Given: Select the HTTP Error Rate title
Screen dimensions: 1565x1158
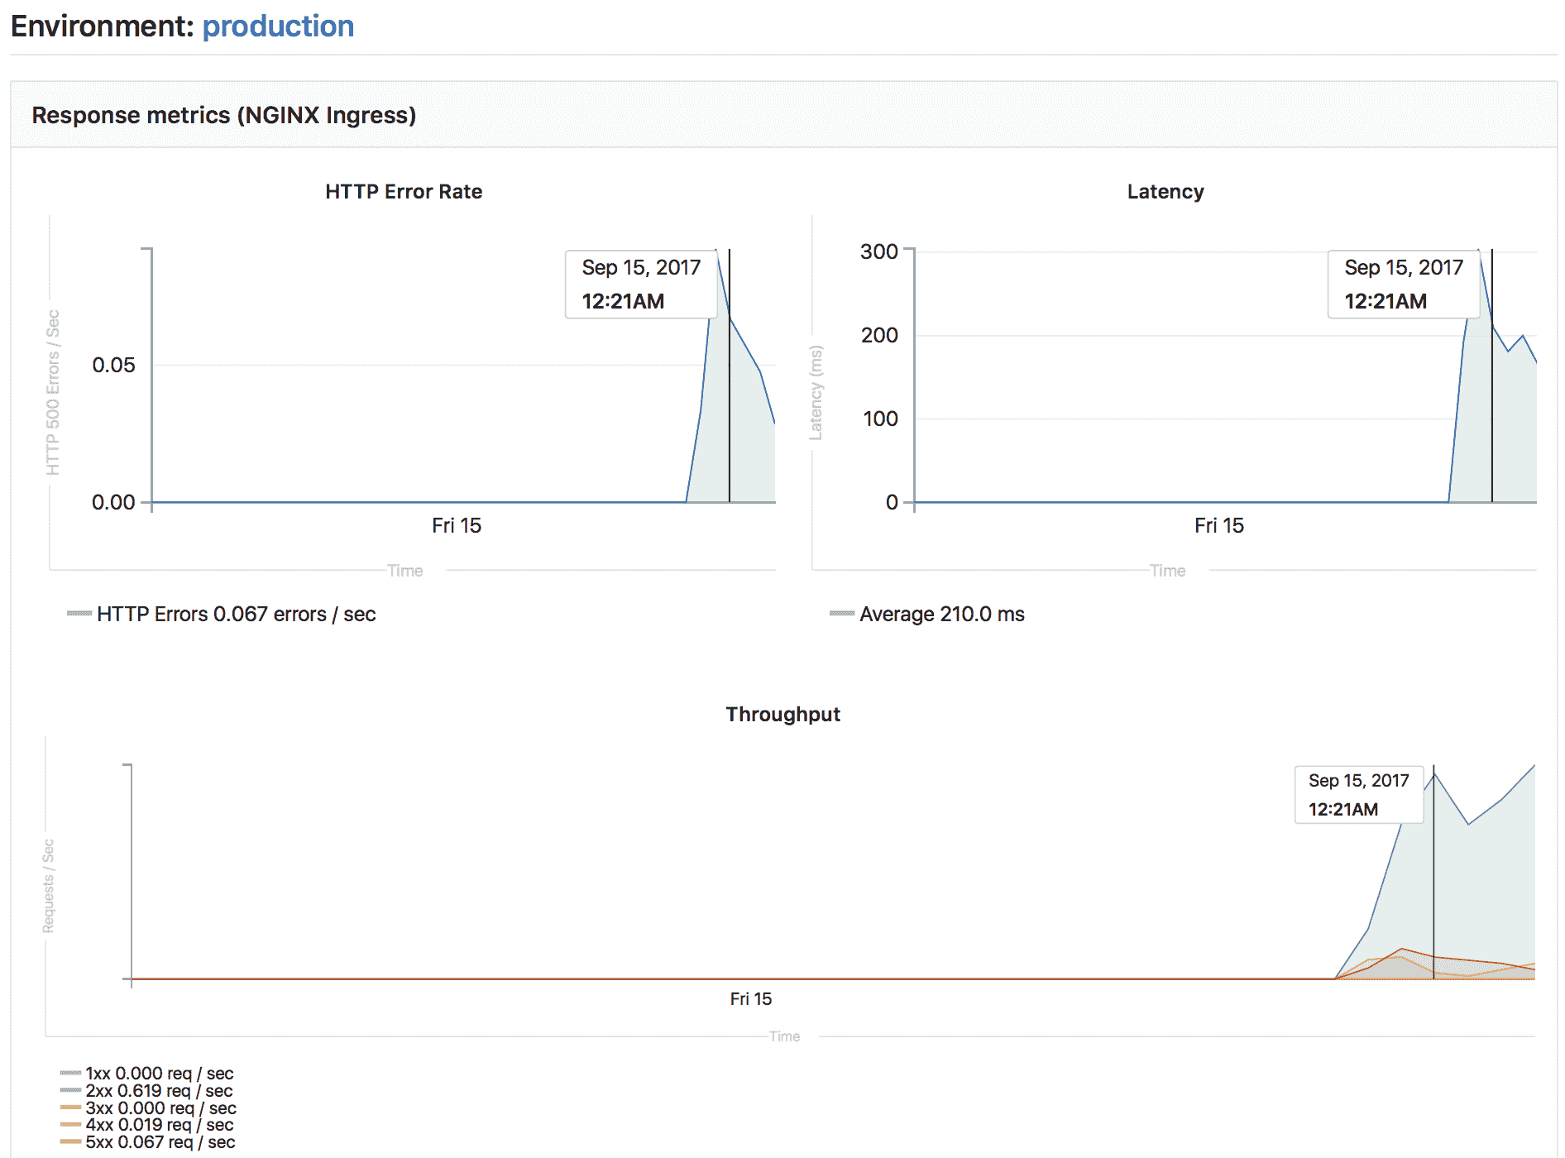Looking at the screenshot, I should click(404, 191).
